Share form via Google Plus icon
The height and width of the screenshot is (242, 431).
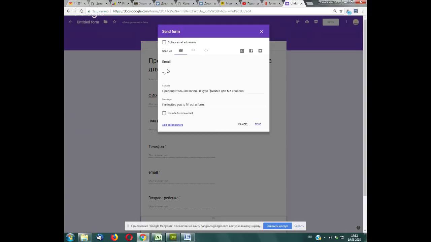(242, 51)
